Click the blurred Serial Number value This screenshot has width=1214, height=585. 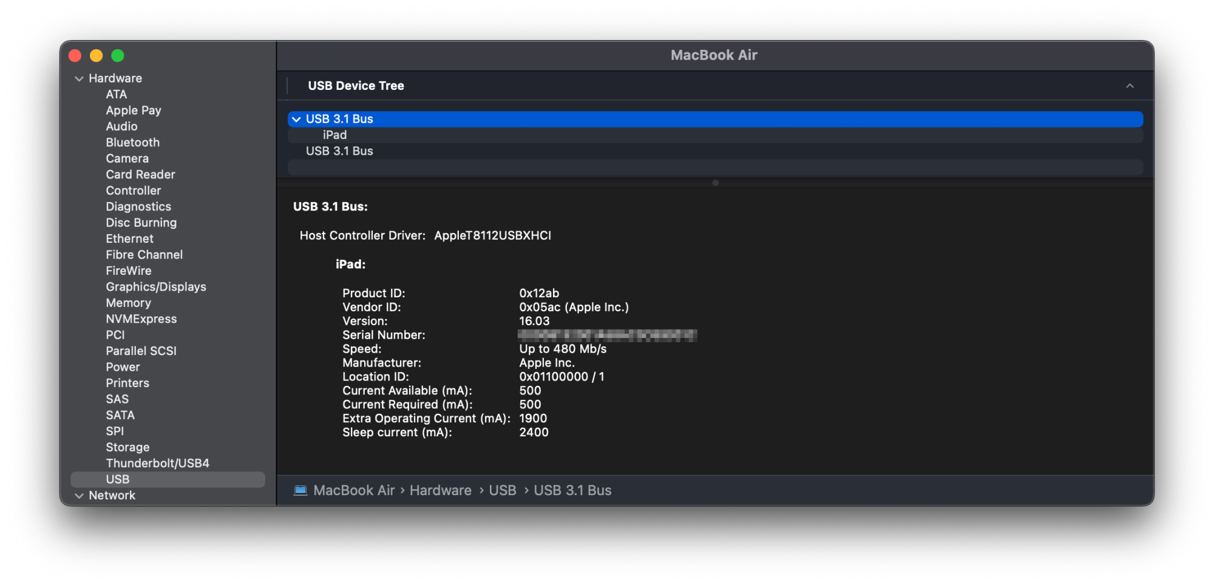(x=607, y=335)
